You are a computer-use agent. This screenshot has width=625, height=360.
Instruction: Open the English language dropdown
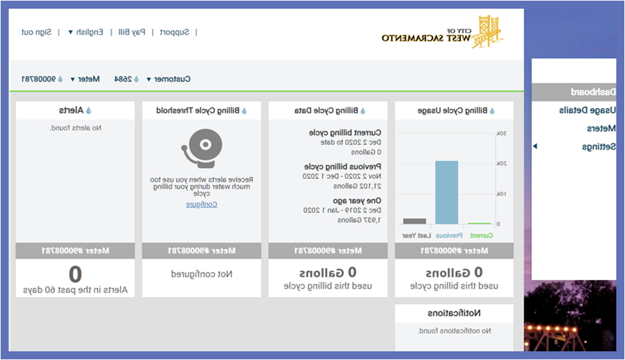[86, 32]
